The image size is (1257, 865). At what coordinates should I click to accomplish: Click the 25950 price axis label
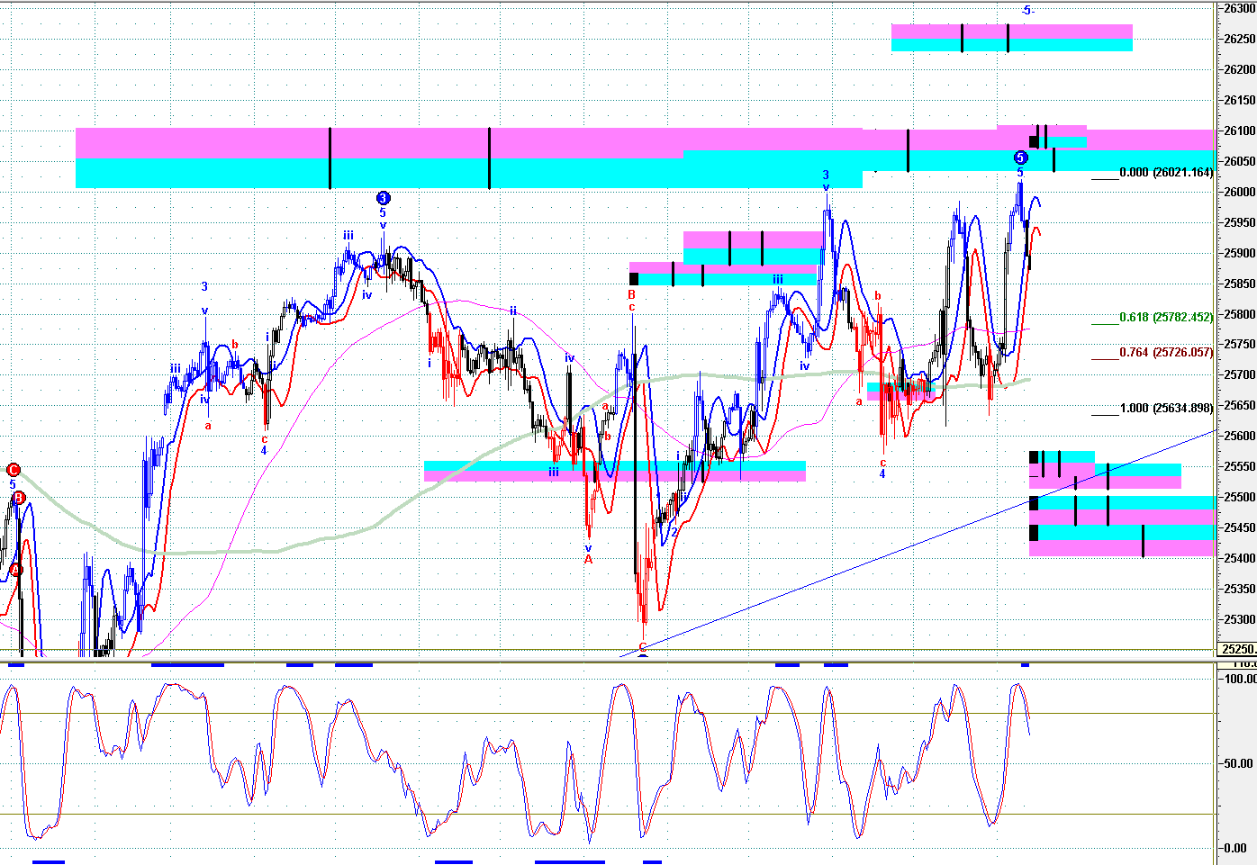(1240, 222)
